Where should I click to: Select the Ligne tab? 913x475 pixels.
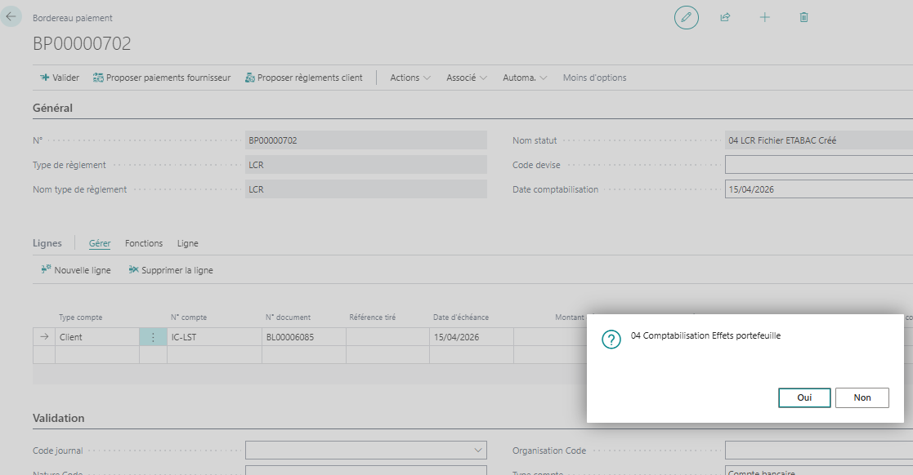coord(187,242)
